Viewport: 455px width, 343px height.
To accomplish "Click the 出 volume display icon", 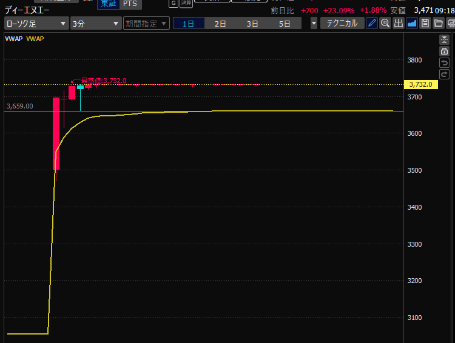I will pyautogui.click(x=398, y=24).
